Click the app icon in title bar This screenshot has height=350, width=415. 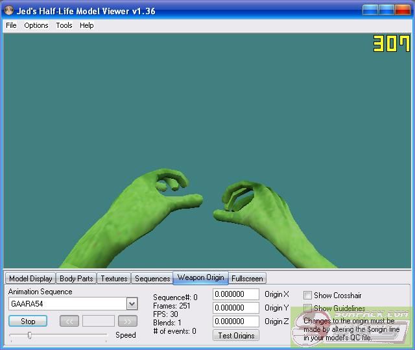point(9,11)
